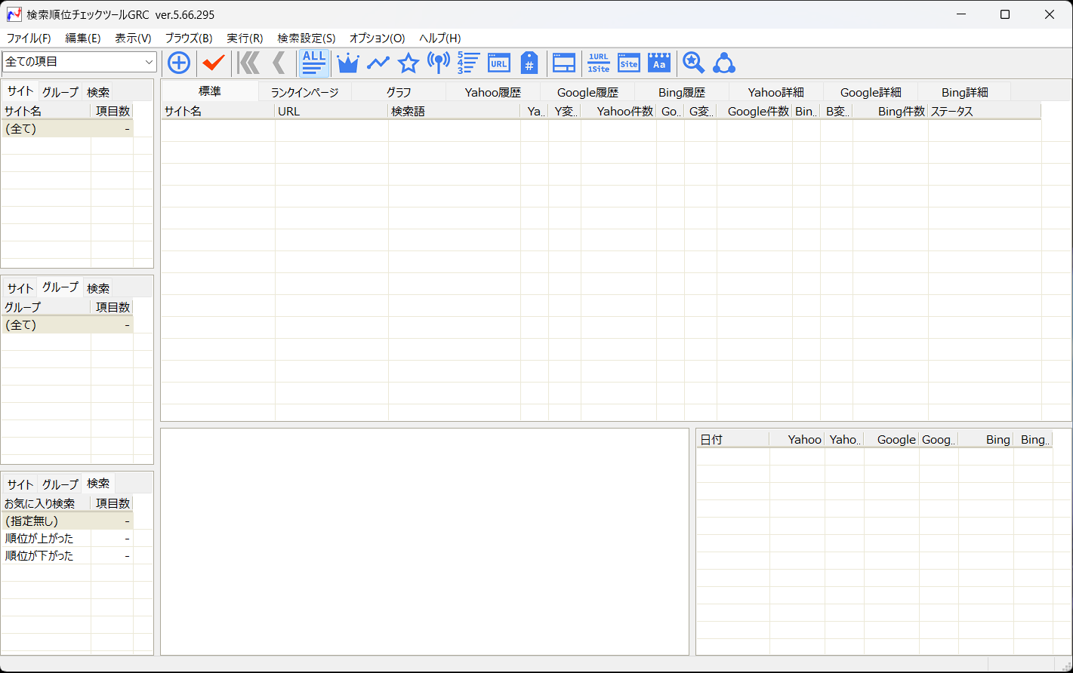1073x673 pixels.
Task: Switch to the Google履歴 tab
Action: tap(587, 92)
